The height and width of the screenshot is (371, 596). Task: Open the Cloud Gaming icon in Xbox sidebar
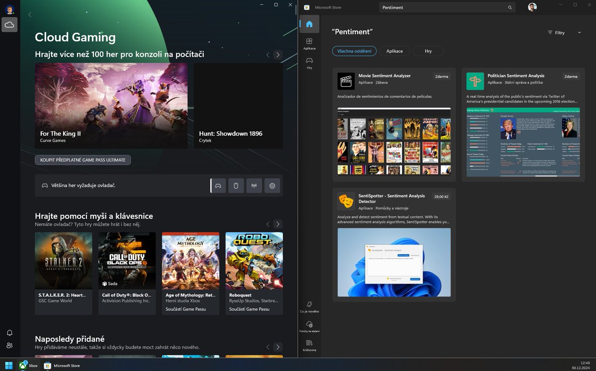coord(9,25)
